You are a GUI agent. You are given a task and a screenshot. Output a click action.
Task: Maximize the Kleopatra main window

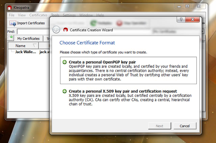(x=187, y=6)
